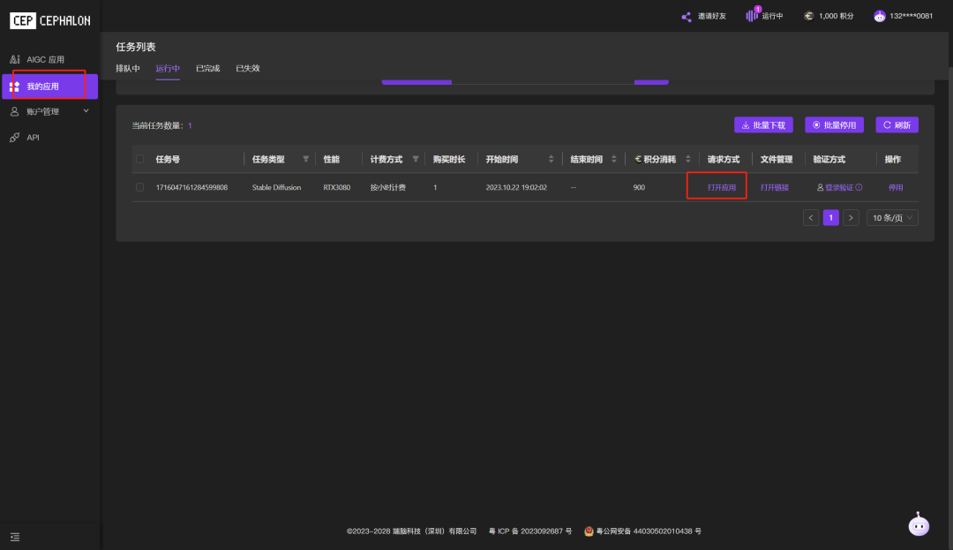Click the CEP Cephalon logo

50,20
